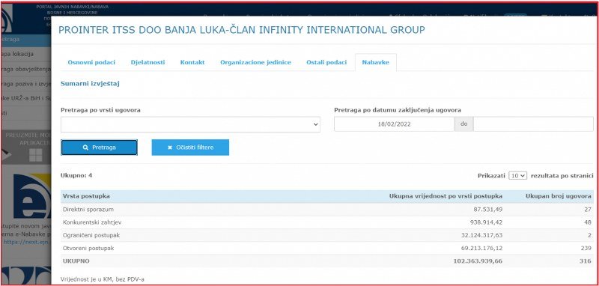
Task: Select the Organizacione jedinice tab
Action: 255,62
